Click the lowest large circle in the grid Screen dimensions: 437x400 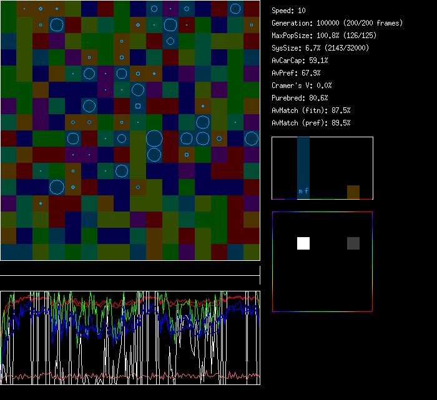pos(57,187)
